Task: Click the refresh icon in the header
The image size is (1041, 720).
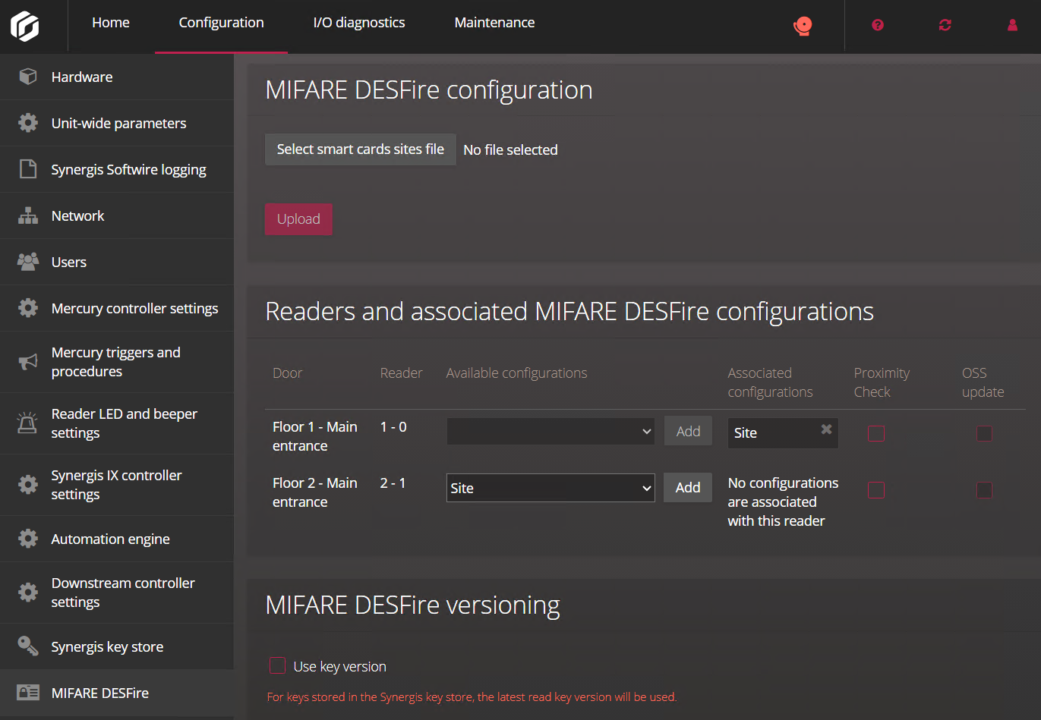Action: coord(945,25)
